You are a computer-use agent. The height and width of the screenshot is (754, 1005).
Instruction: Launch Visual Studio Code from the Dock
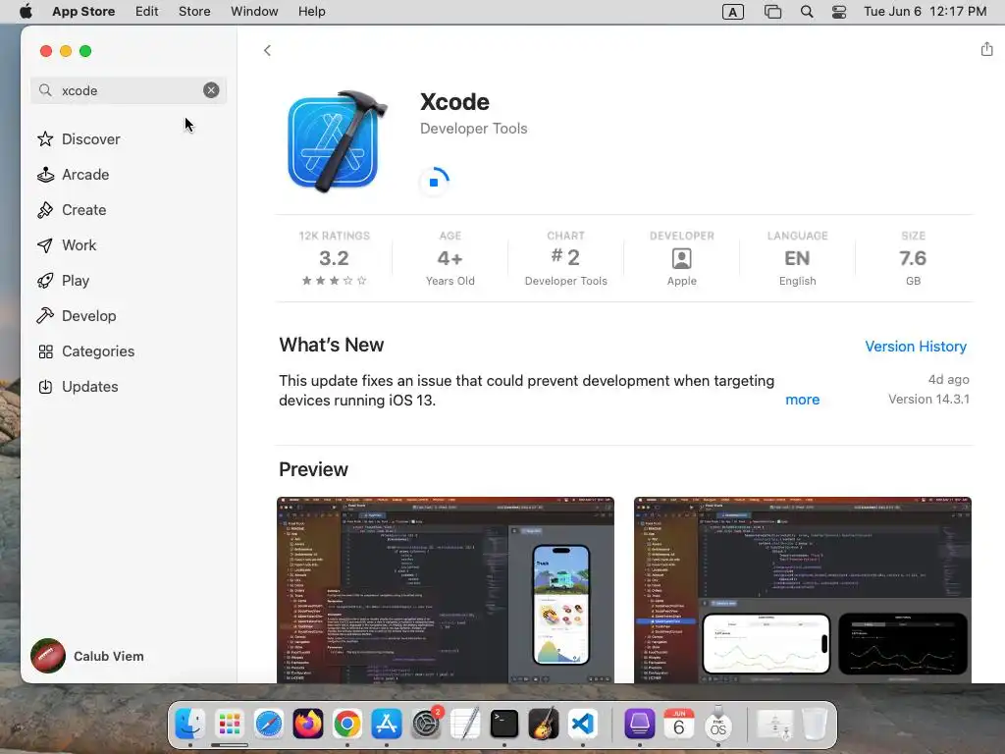[583, 724]
